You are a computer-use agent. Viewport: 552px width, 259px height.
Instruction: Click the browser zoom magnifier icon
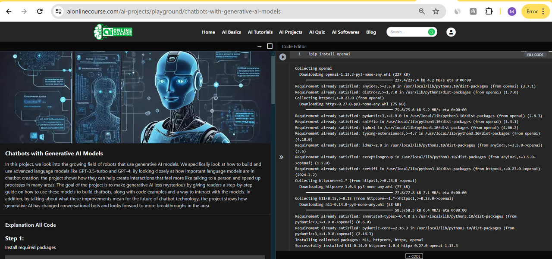(422, 11)
